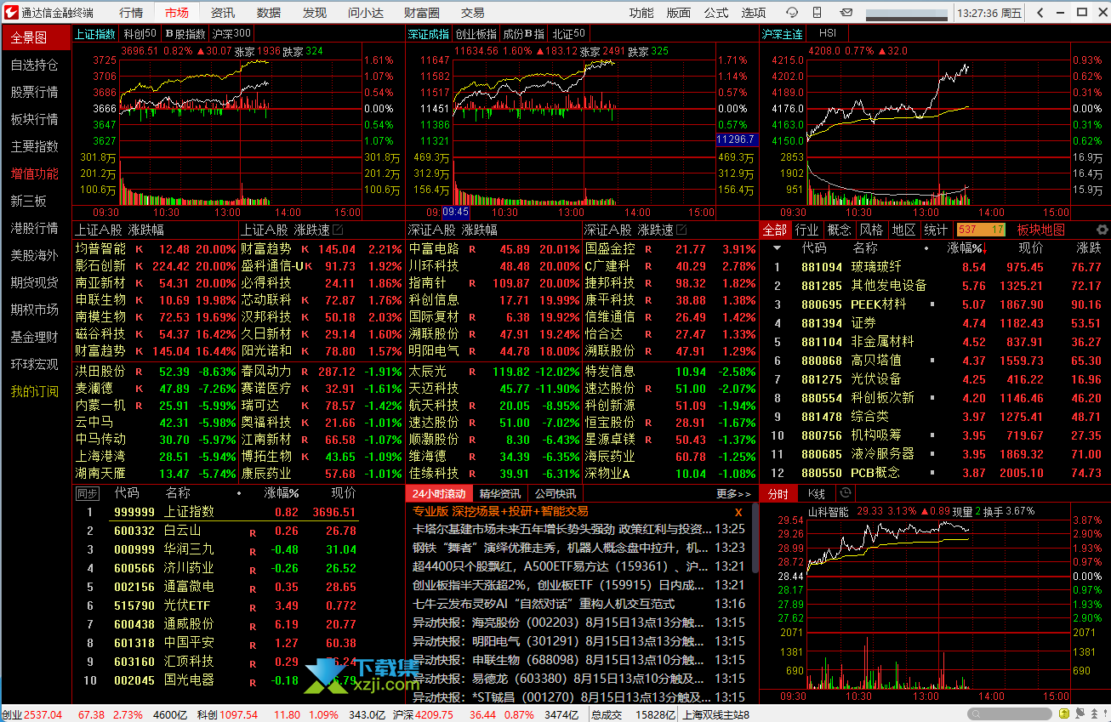
Task: Switch sector filter to 概念
Action: click(840, 230)
